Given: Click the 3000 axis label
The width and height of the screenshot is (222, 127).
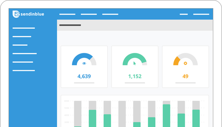Looking at the screenshot, I should coord(67,122).
